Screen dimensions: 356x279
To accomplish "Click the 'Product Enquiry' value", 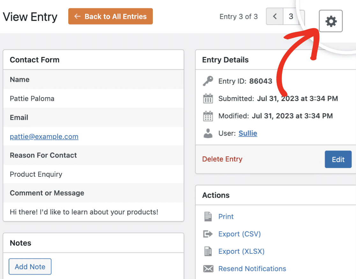I will (36, 174).
